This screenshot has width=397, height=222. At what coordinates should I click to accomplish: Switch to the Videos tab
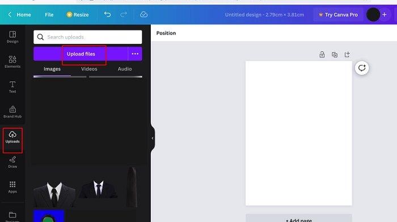point(89,69)
